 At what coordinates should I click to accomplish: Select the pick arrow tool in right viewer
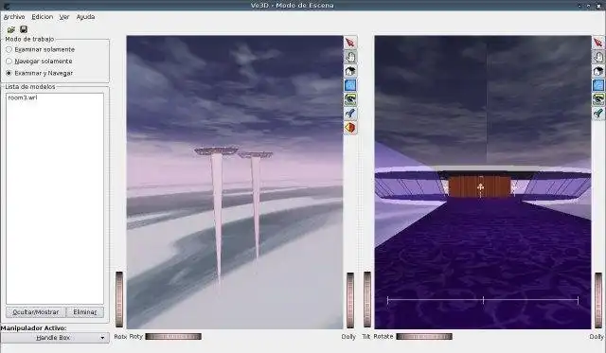coord(598,43)
